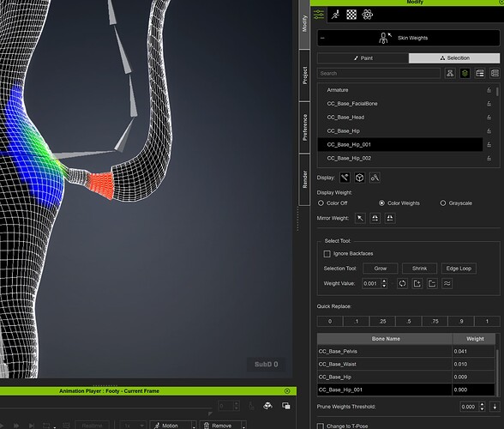Enable the Ignore Backfaces checkbox
Image resolution: width=504 pixels, height=429 pixels.
tap(327, 254)
